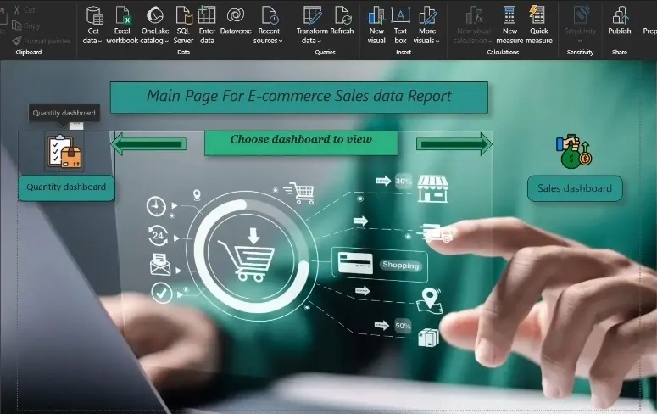
Task: Connect to Dataverse
Action: tap(236, 21)
